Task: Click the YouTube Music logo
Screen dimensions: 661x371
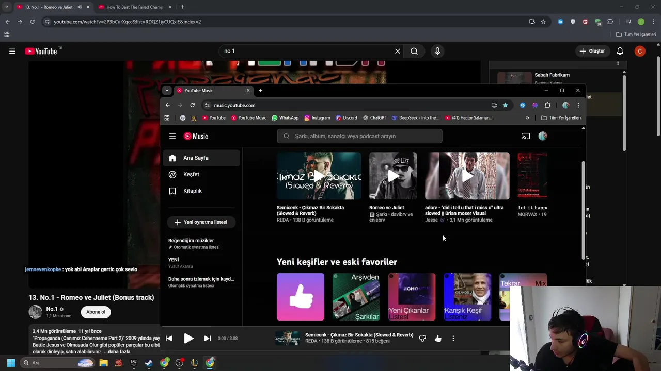Action: click(196, 136)
